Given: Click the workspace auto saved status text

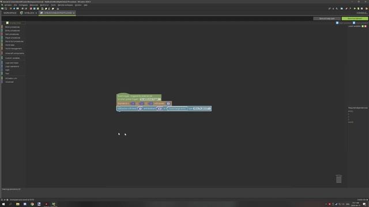Looking at the screenshot, I should (22, 200).
